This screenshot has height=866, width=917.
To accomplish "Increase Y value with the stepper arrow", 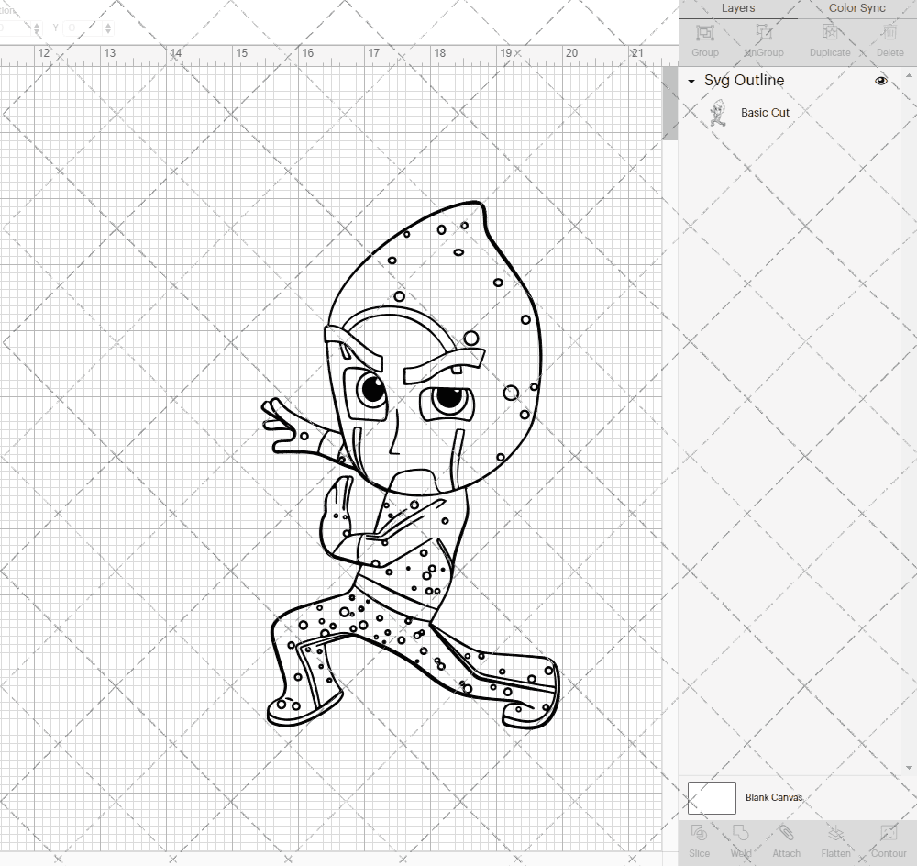I will click(108, 24).
